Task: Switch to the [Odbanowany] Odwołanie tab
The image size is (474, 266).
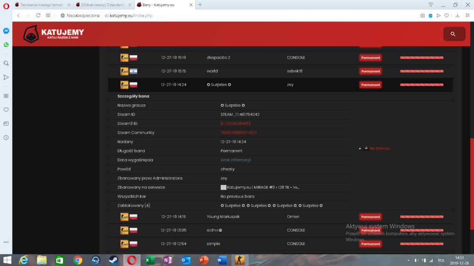Action: pos(102,5)
